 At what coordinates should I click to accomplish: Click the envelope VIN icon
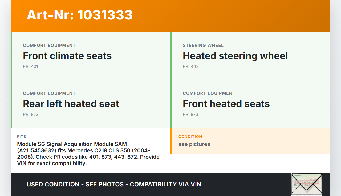pos(307,184)
